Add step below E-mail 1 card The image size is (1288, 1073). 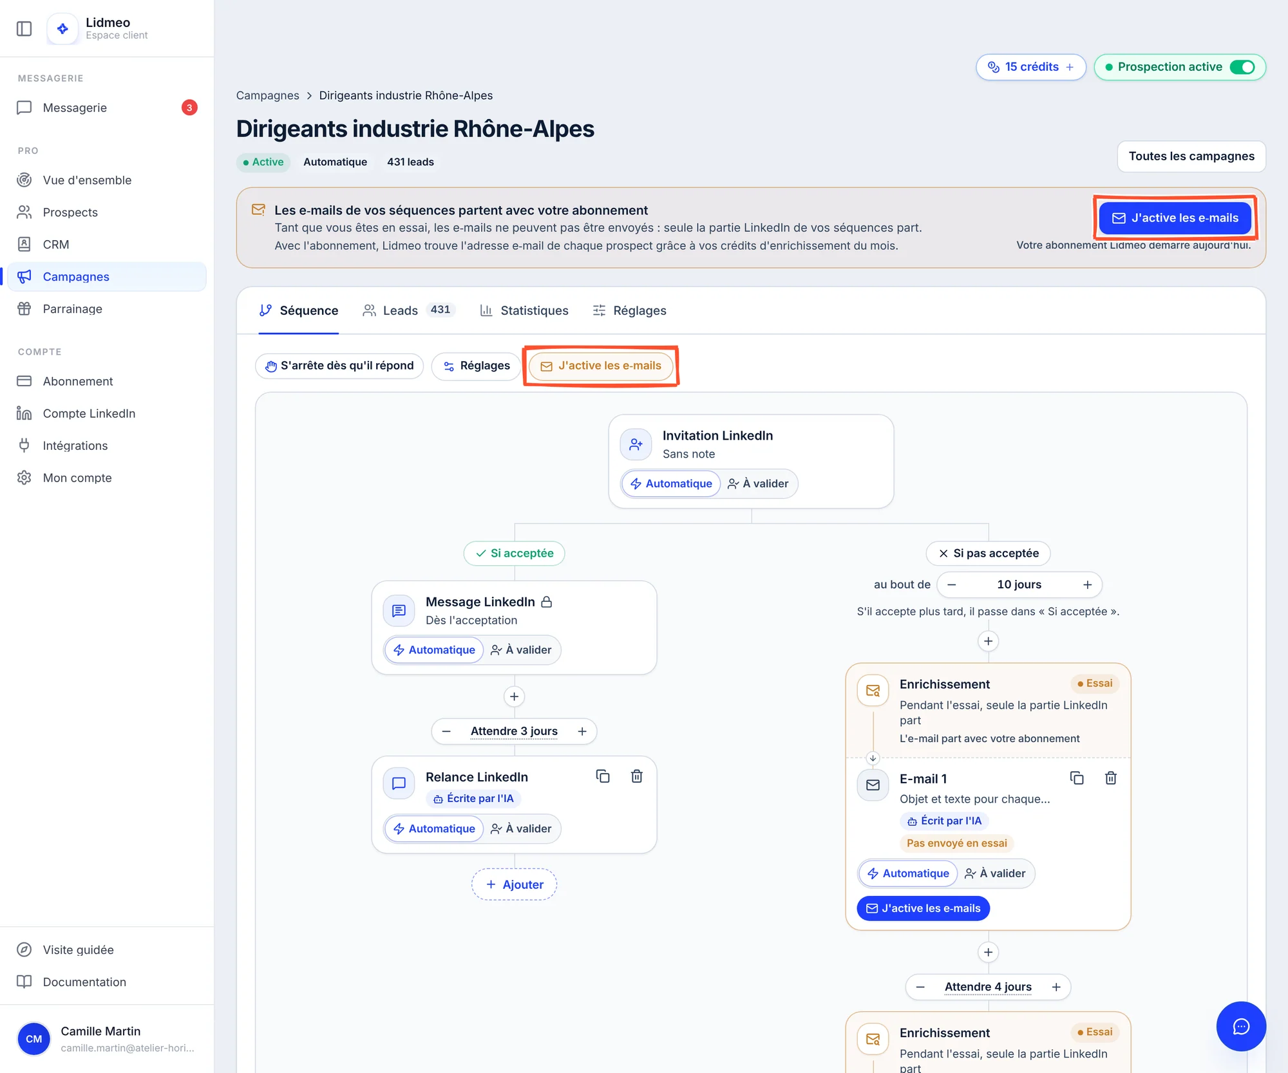[988, 952]
